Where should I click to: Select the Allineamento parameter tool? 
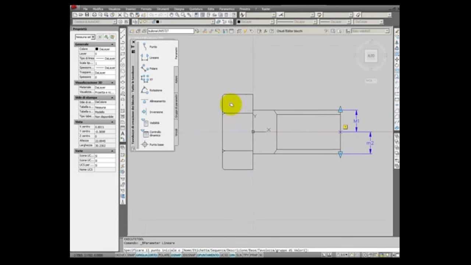click(154, 101)
